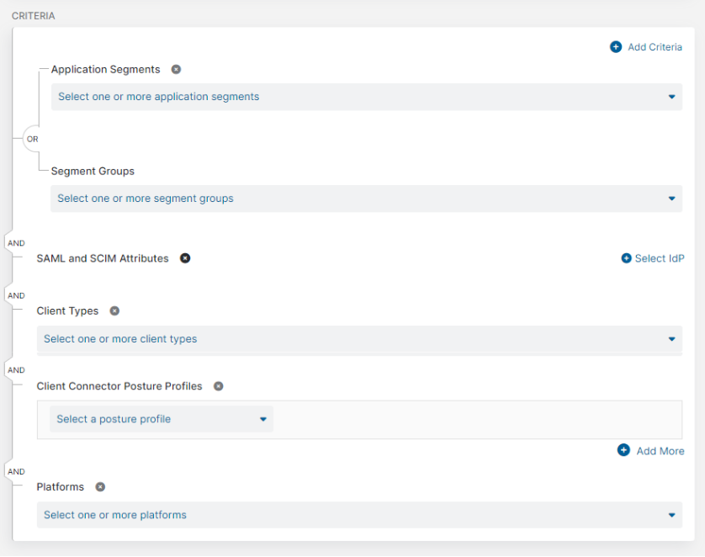
Task: Click the Add Criteria link text
Action: pyautogui.click(x=655, y=47)
